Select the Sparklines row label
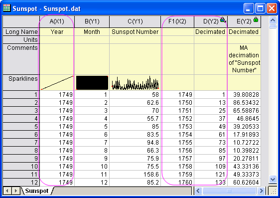 pos(21,83)
